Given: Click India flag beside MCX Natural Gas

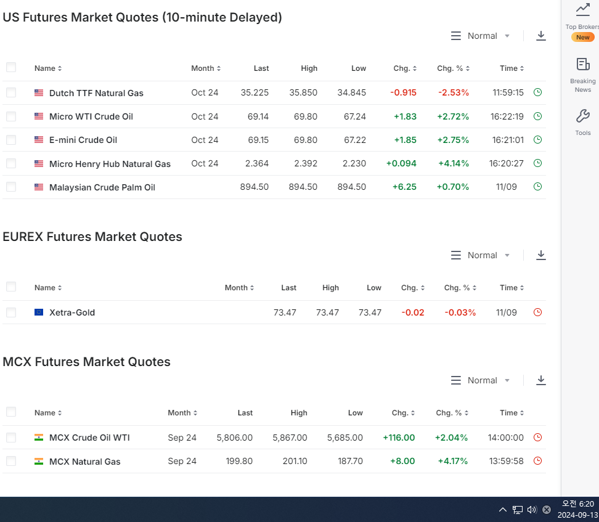Looking at the screenshot, I should tap(39, 461).
